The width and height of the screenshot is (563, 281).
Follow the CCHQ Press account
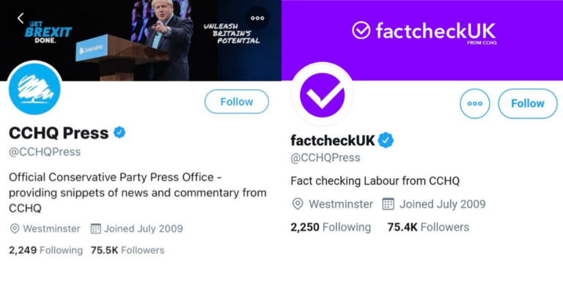click(237, 102)
